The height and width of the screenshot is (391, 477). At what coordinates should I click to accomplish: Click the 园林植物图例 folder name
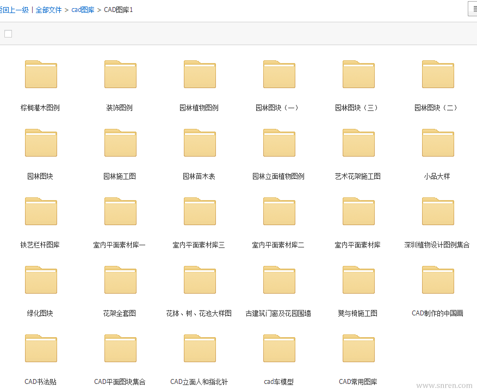pos(199,108)
